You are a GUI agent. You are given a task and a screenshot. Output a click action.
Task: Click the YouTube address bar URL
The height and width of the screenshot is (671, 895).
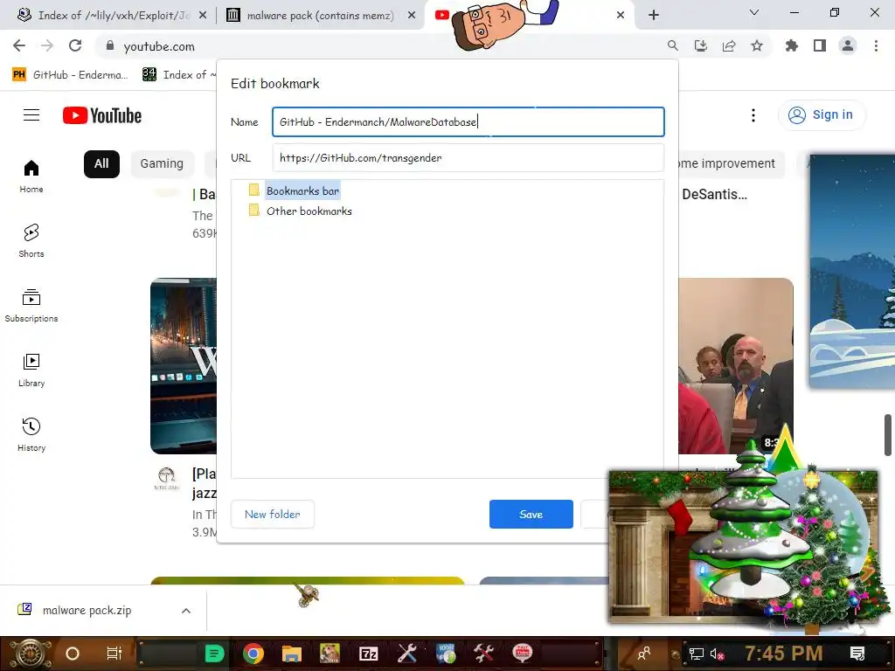pyautogui.click(x=159, y=46)
